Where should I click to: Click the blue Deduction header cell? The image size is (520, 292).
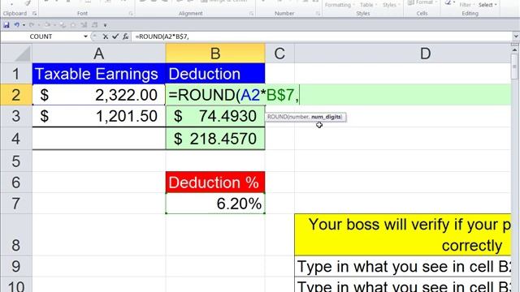pyautogui.click(x=215, y=74)
